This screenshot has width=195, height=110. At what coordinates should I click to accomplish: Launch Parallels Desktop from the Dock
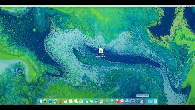(143, 101)
